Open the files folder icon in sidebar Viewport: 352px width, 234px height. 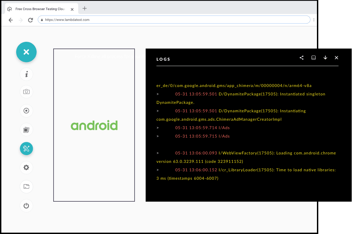tap(26, 186)
